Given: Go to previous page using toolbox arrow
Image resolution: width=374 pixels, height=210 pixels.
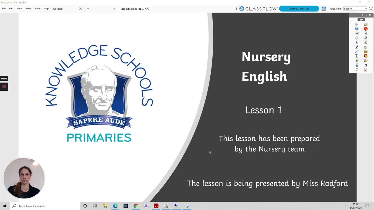Looking at the screenshot, I should (x=357, y=34).
